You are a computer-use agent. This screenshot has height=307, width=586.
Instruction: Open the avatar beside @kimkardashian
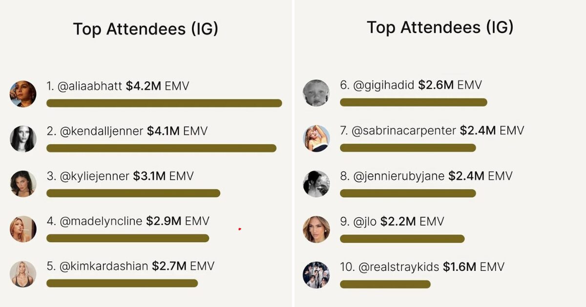23,274
